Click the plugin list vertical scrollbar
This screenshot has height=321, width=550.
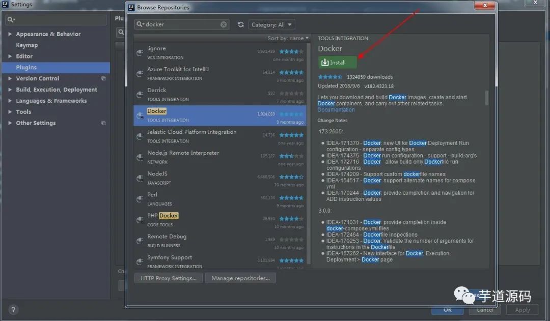click(x=309, y=154)
